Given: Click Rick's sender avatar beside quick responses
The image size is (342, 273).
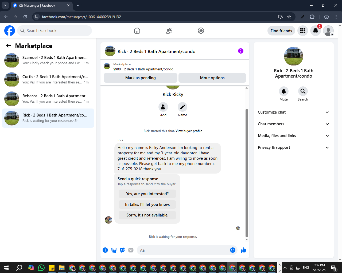Looking at the screenshot, I should tap(108, 220).
